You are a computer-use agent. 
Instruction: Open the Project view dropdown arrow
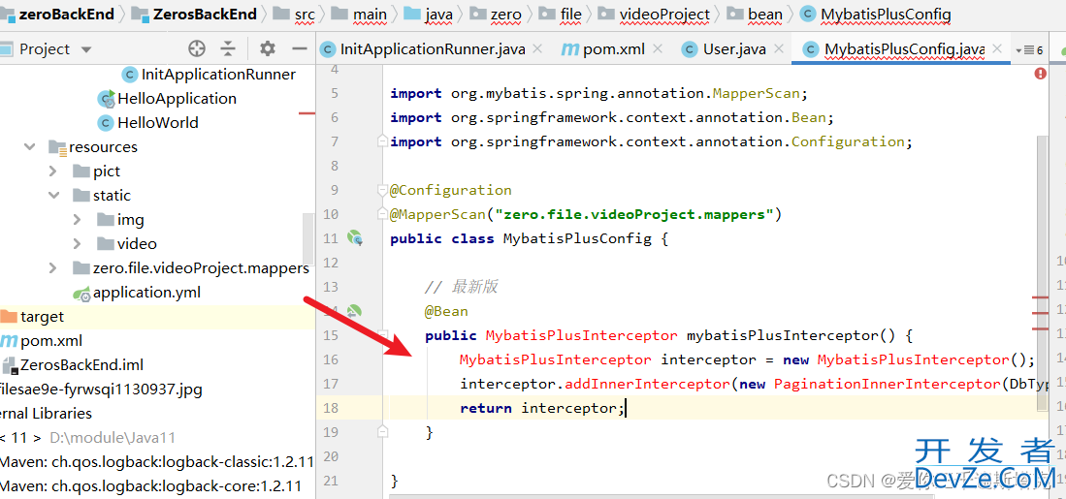(x=85, y=49)
